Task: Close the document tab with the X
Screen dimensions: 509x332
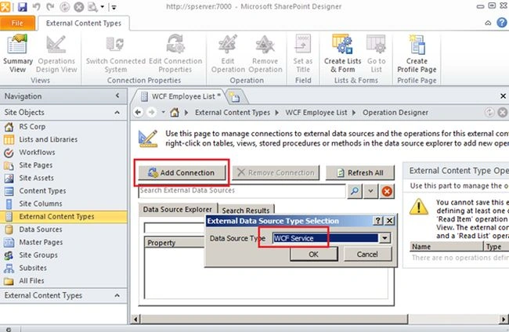Action: [x=503, y=96]
